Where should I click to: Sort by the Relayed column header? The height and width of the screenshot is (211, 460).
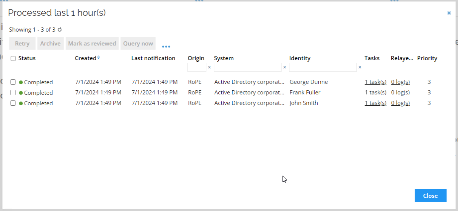point(402,58)
